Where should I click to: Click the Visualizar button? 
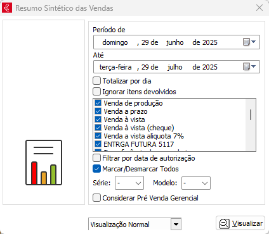pyautogui.click(x=240, y=223)
